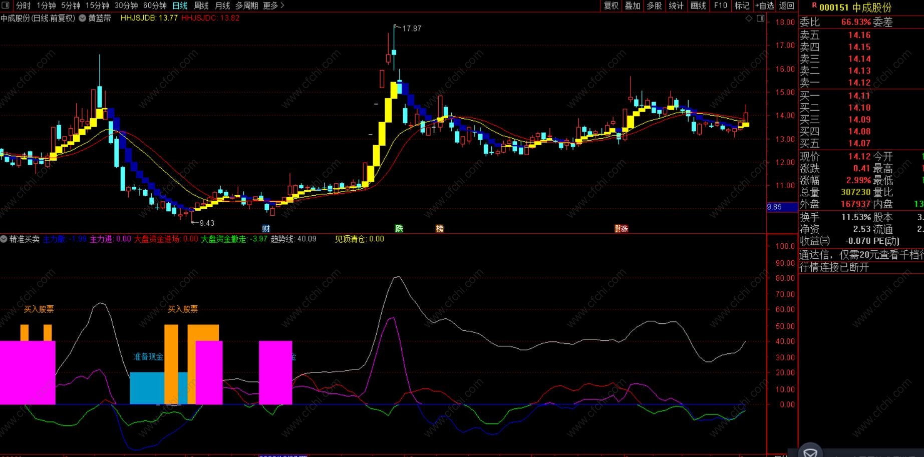Screen dimensions: 924x457
Task: Switch to the 日线 period tab
Action: click(180, 6)
